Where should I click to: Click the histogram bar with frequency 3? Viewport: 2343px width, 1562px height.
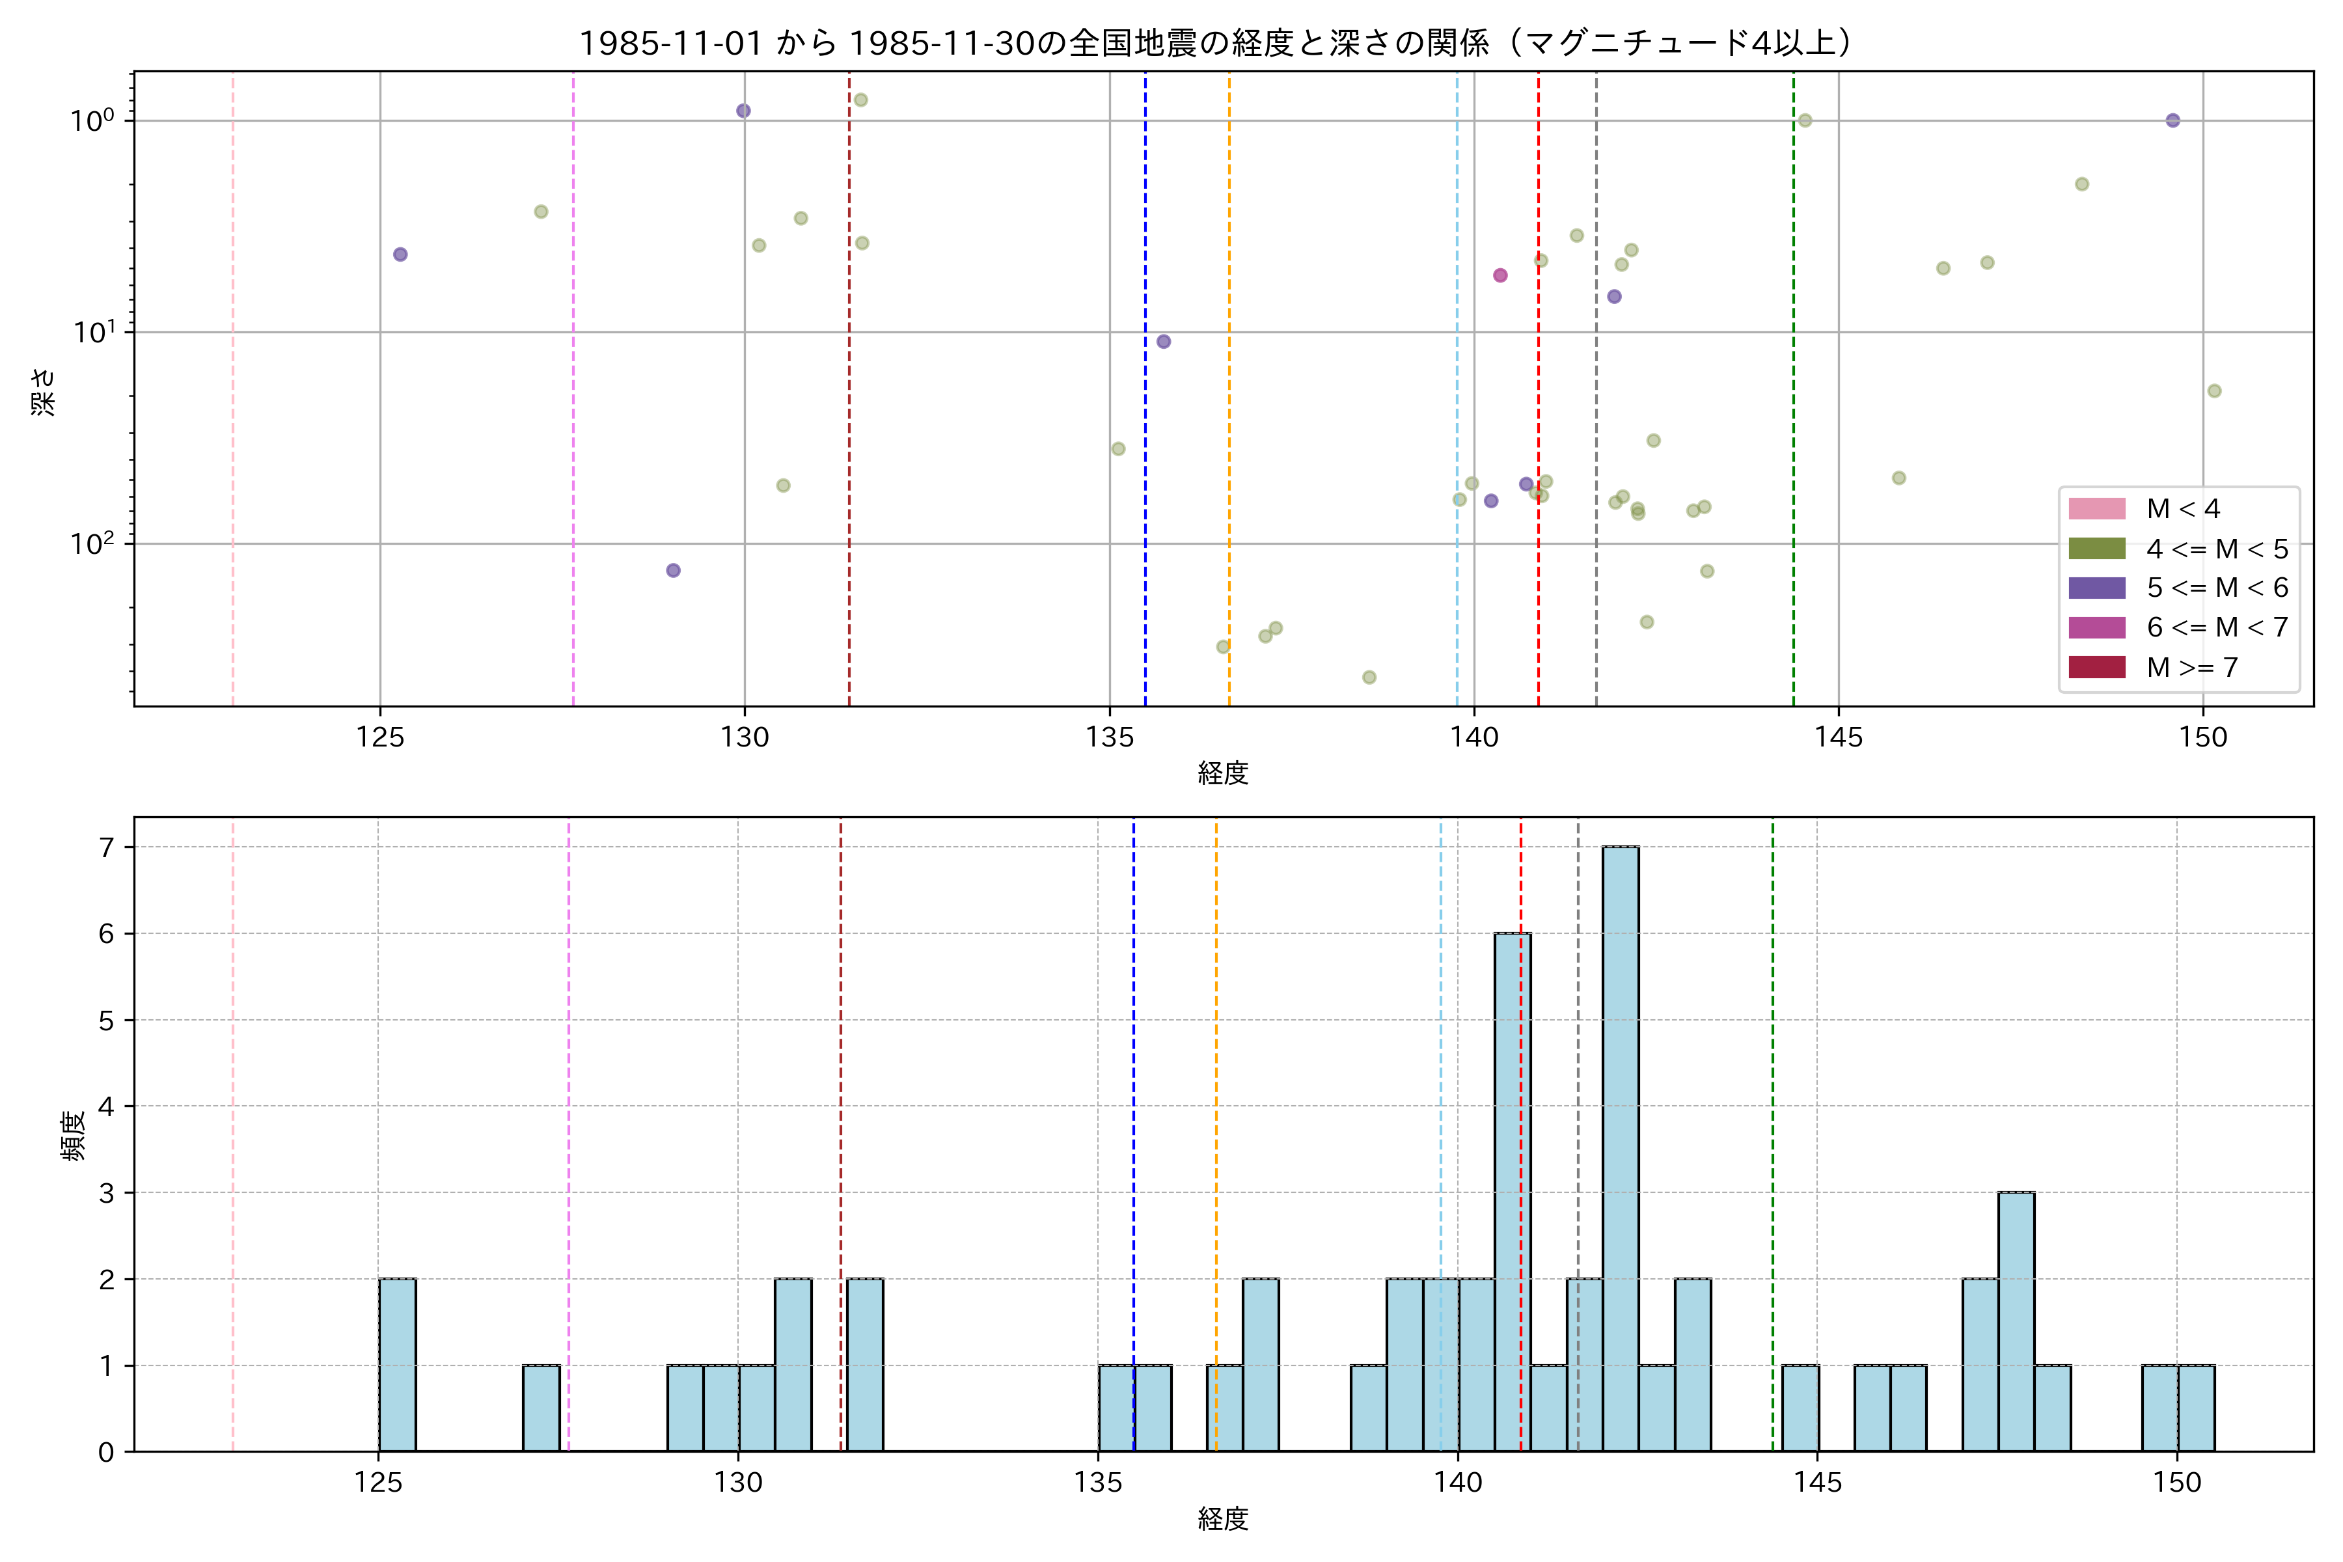pos(2016,1320)
